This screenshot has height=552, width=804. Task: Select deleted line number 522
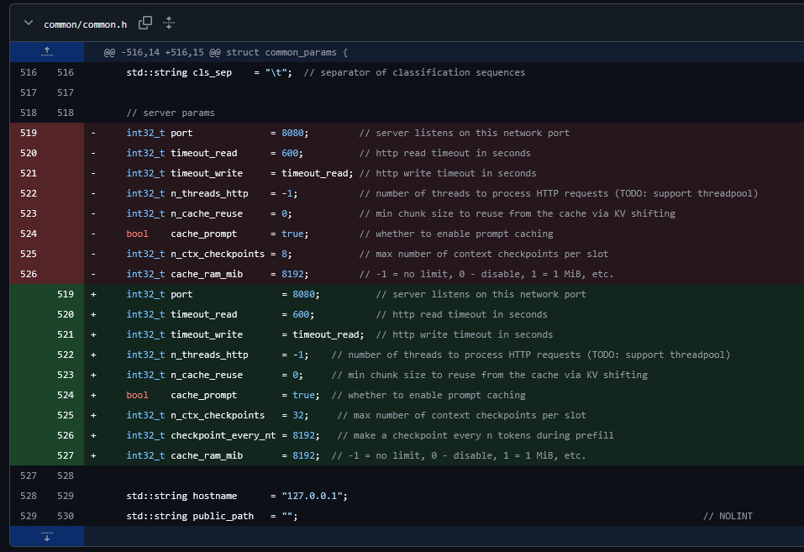point(29,193)
